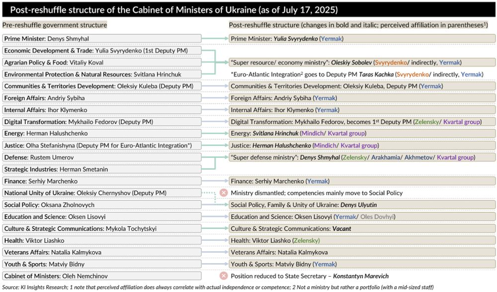Click pre-reshuffle 'Youth & Sports: Matviy Bidny'

(x=102, y=264)
